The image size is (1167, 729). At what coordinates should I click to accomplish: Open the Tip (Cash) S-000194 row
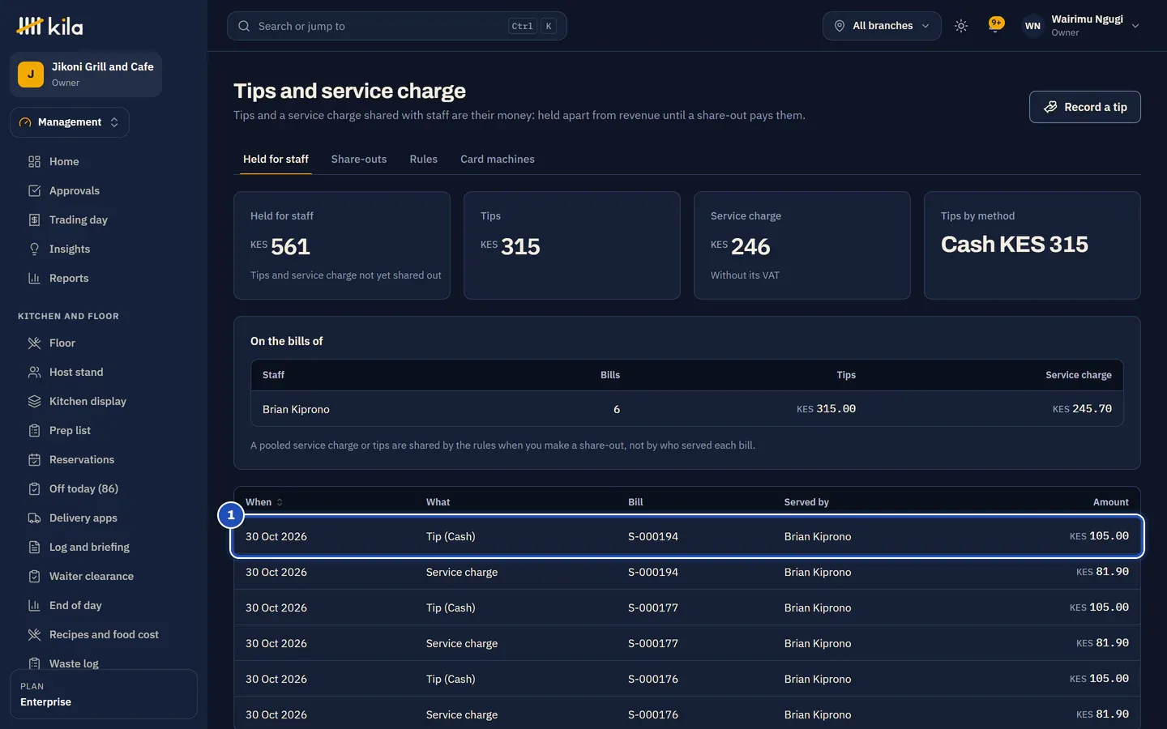point(687,536)
